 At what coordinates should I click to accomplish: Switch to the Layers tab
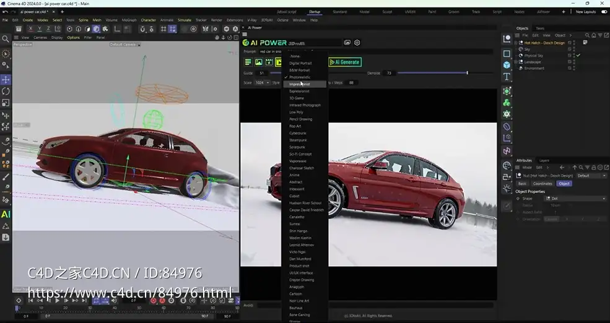tap(544, 160)
